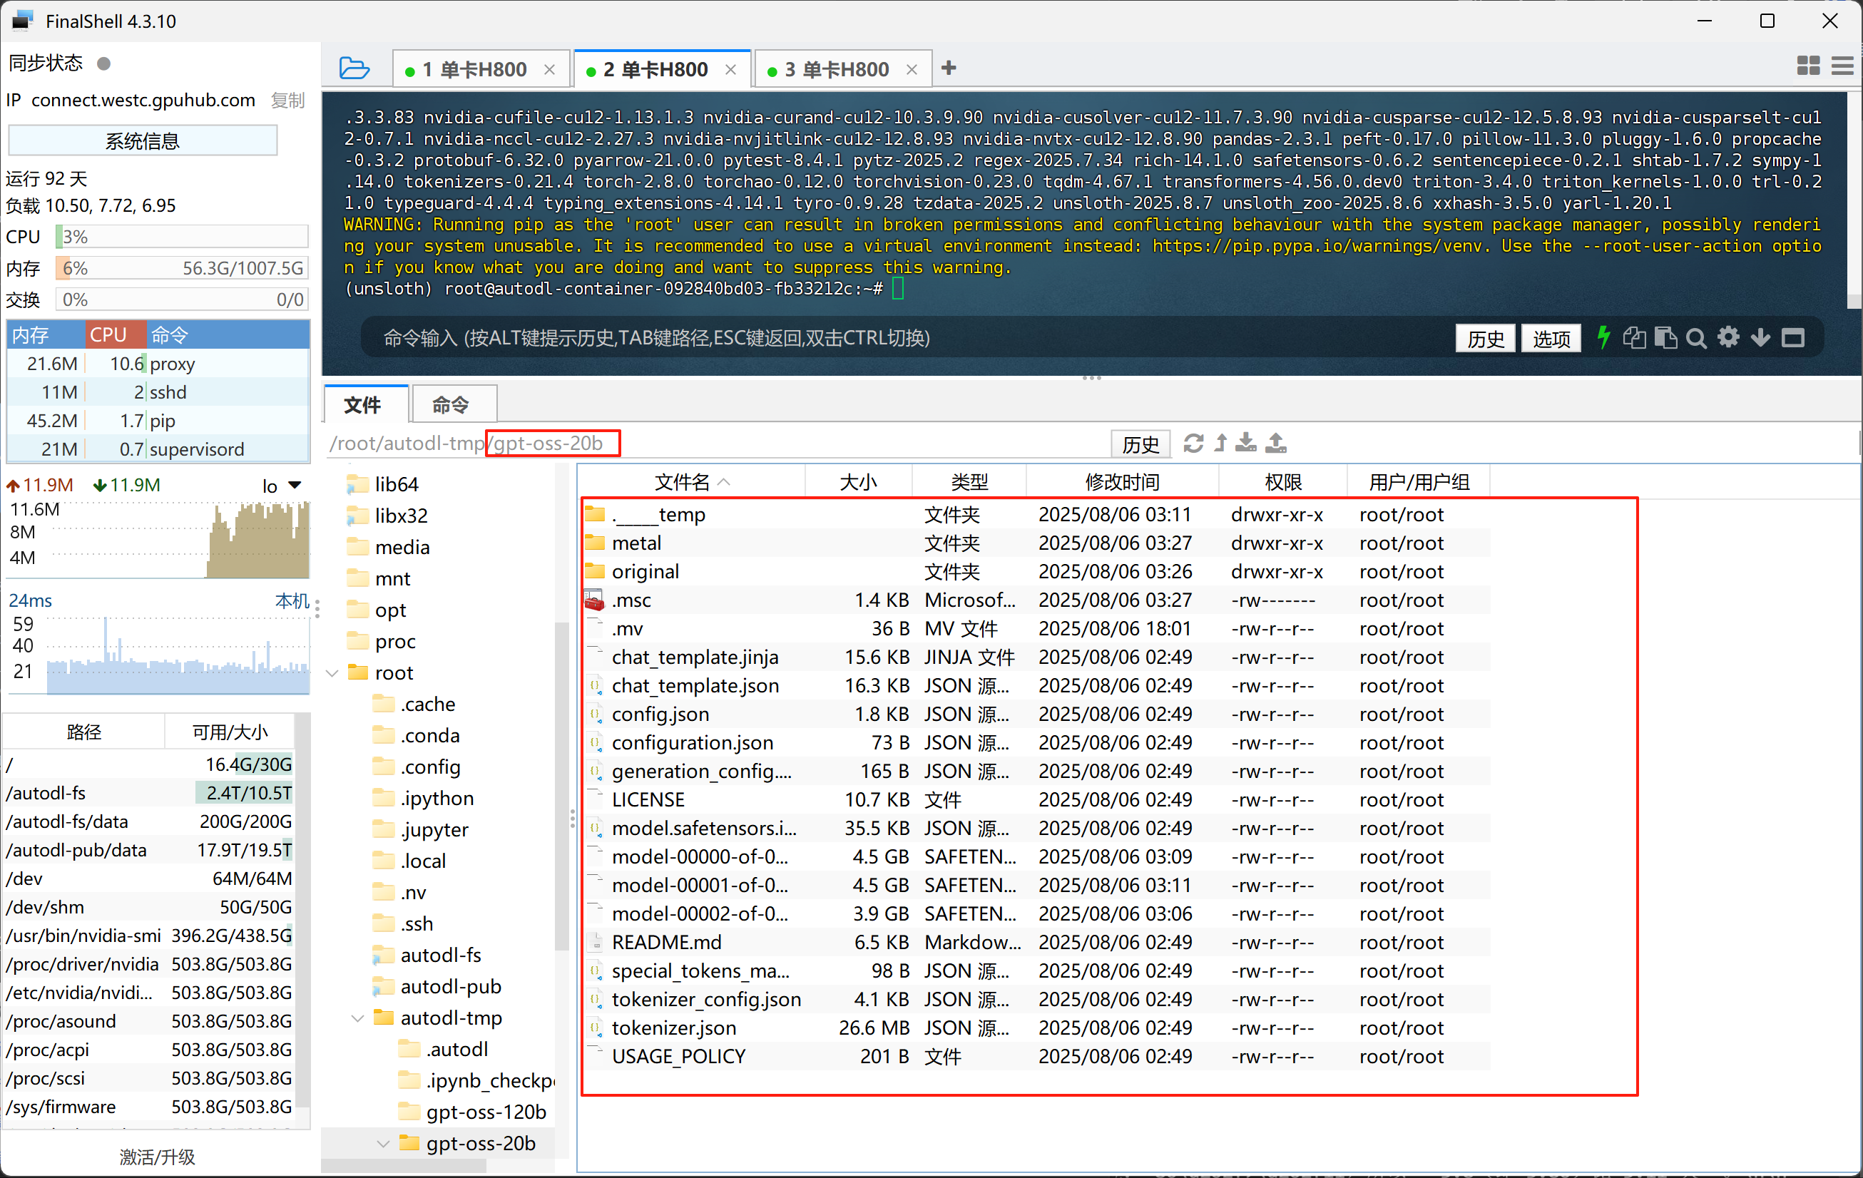Screen dimensions: 1863x1178
Task: Select the 命令 tab
Action: (x=450, y=404)
